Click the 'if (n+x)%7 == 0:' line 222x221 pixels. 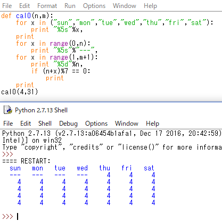61,71
